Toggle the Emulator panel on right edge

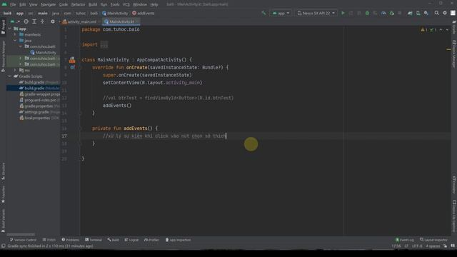[454, 185]
